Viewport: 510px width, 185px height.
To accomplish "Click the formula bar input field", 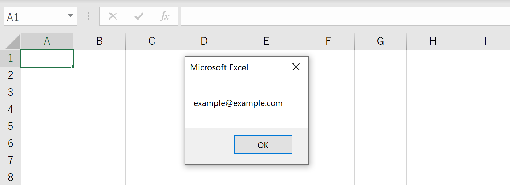I will tap(345, 16).
